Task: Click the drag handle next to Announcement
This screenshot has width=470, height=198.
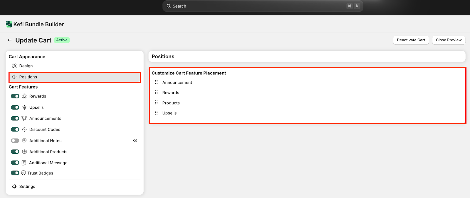Action: pos(156,82)
